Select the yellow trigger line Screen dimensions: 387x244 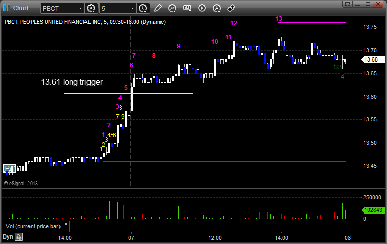[x=128, y=93]
